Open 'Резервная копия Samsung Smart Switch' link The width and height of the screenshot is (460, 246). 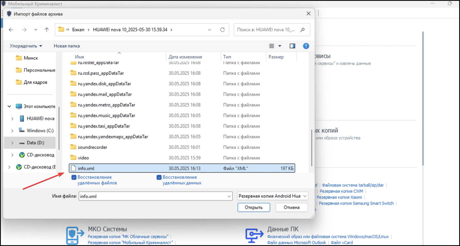coord(356,204)
